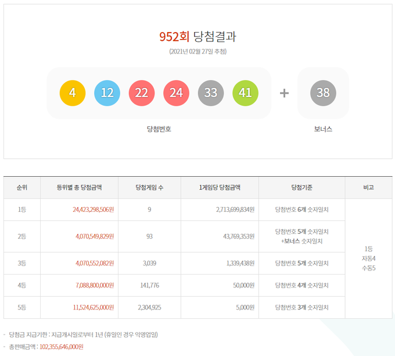
Task: Click the plus sign before the bonus ball
Action: click(x=284, y=93)
